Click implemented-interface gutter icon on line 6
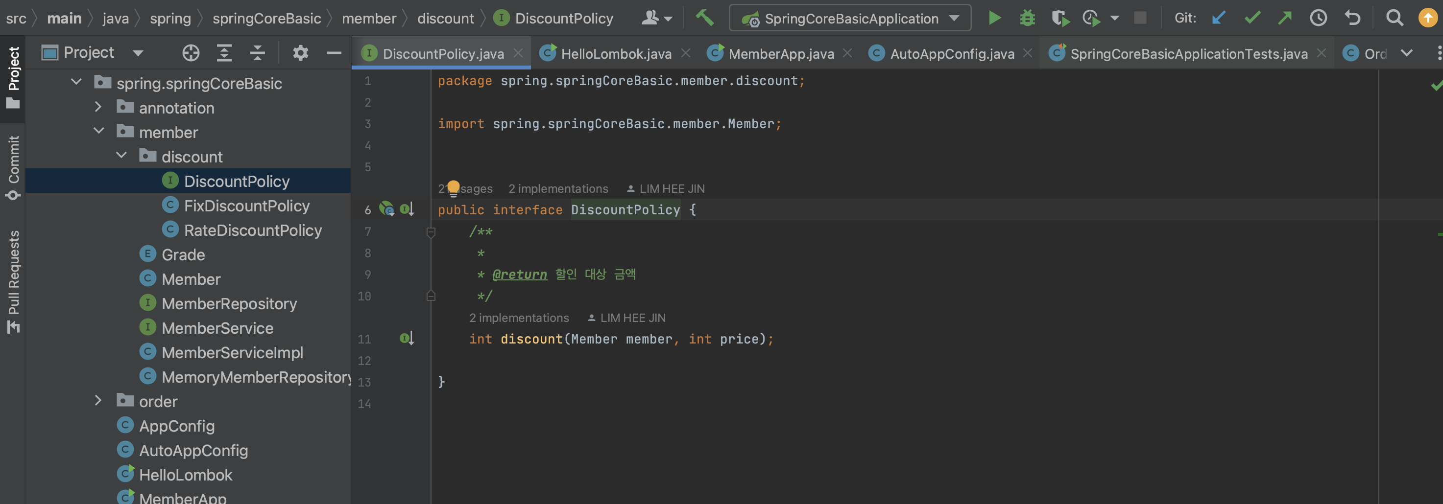The height and width of the screenshot is (504, 1443). [x=407, y=209]
